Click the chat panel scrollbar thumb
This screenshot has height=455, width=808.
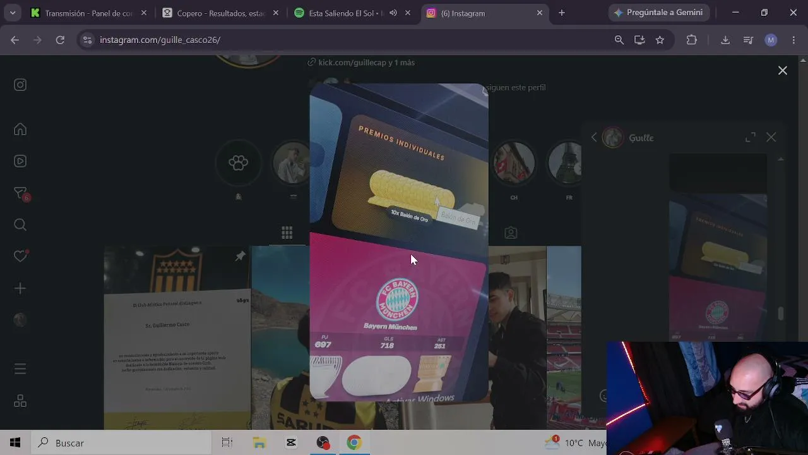pyautogui.click(x=781, y=314)
